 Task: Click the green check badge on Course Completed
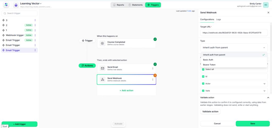tap(155, 39)
